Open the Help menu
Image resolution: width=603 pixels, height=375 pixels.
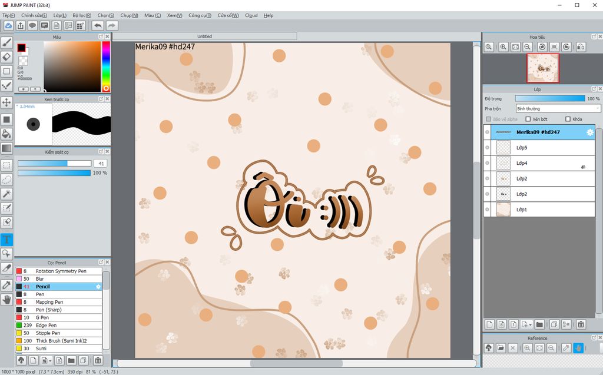click(x=269, y=15)
